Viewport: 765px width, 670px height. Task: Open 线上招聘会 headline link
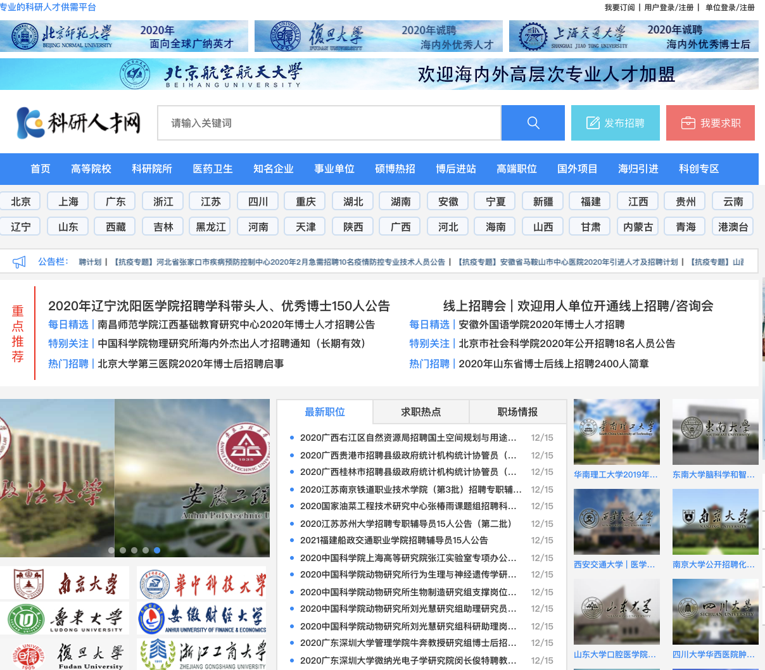578,306
